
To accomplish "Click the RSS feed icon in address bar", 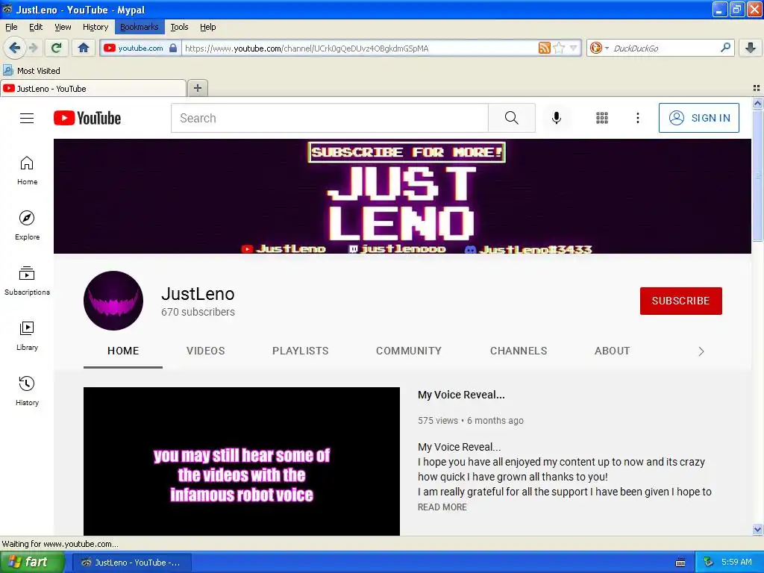I will click(544, 48).
